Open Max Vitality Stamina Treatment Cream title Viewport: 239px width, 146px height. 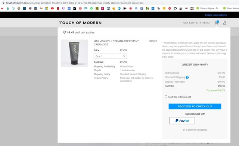116,43
